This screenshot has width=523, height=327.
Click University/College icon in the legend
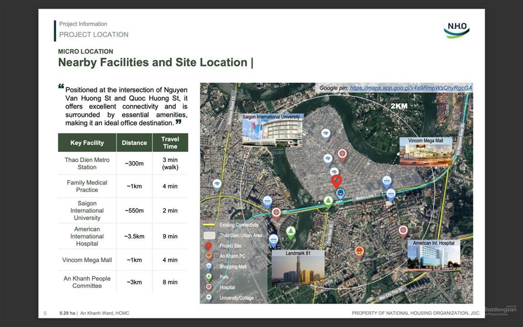208,298
